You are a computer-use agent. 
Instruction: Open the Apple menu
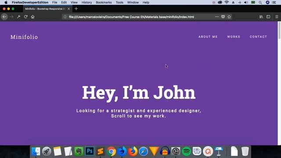[x=6, y=2]
